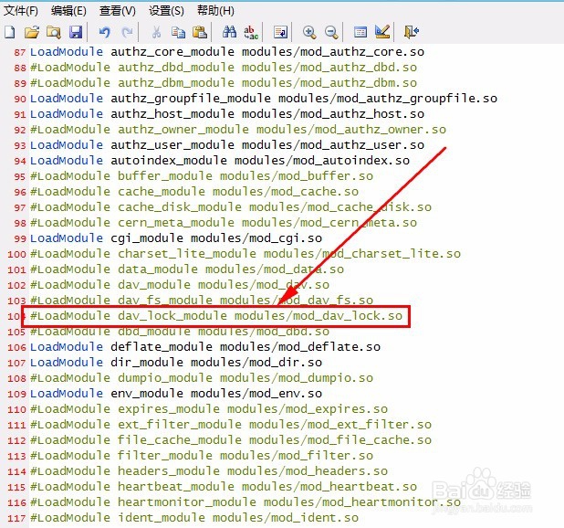Click in the expires_module line
Image resolution: width=564 pixels, height=528 pixels.
pyautogui.click(x=209, y=409)
